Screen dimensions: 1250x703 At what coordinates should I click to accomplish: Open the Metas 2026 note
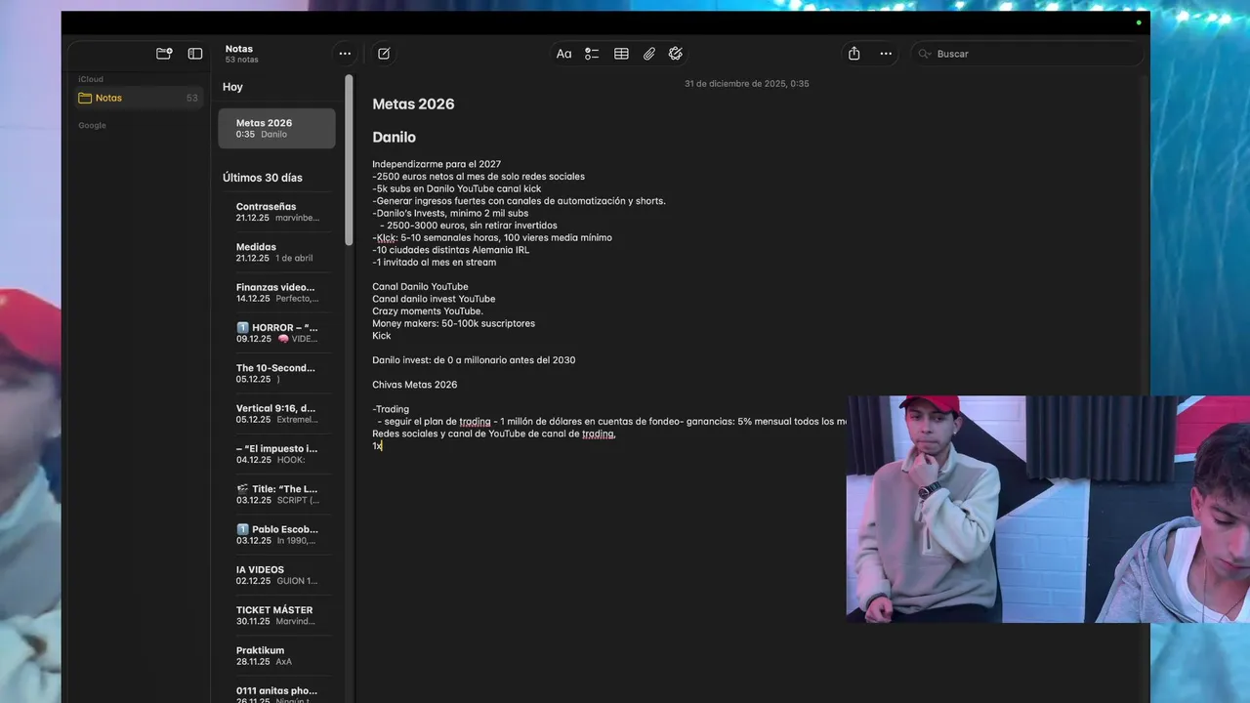(276, 128)
